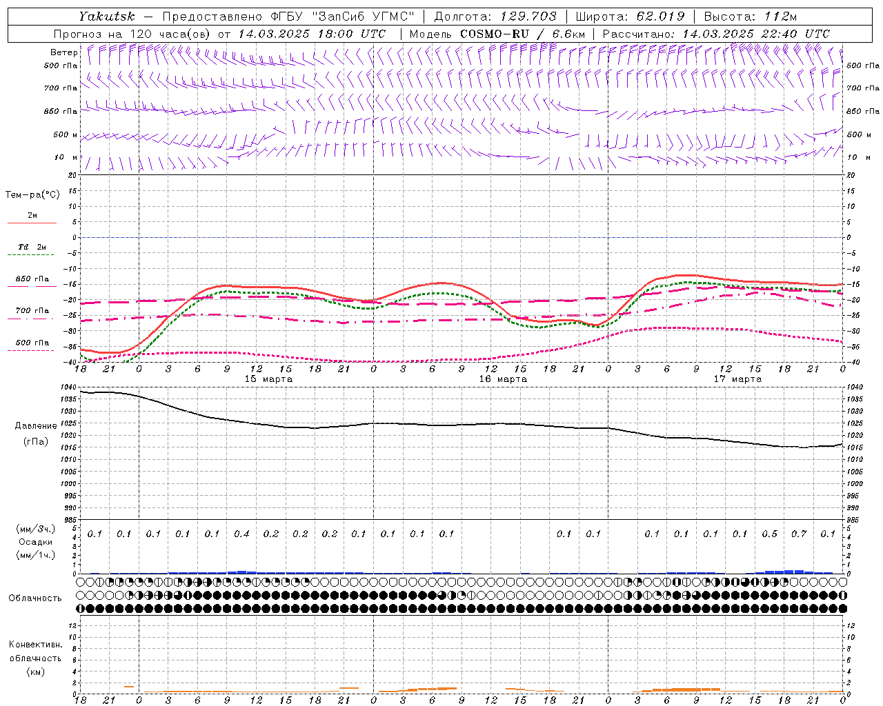Click the Рассчитано: 14.03.2025 22:40 UTC timestamp

click(716, 34)
